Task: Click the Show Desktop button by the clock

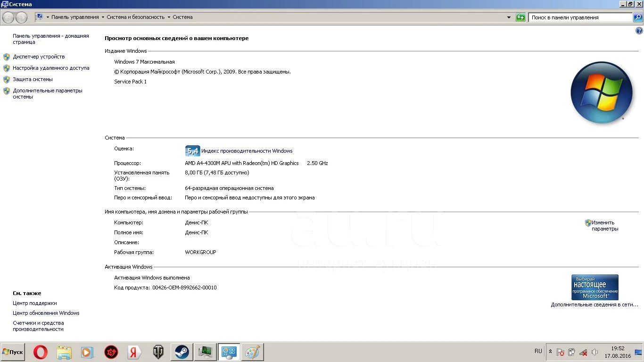Action: pos(638,352)
